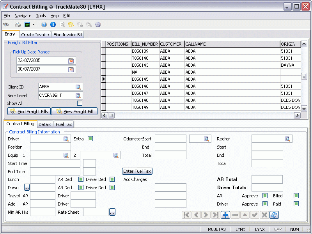The image size is (312, 234).
Task: Click the gear icon in toolbar
Action: coord(98,25)
